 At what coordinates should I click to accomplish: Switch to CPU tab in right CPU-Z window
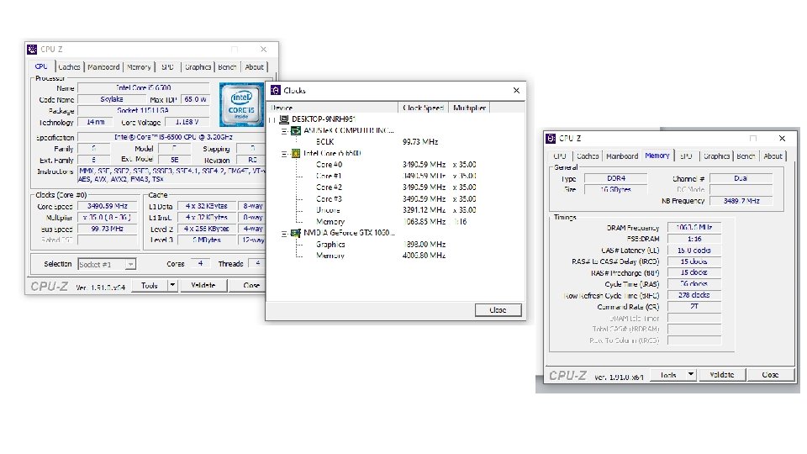pyautogui.click(x=560, y=156)
